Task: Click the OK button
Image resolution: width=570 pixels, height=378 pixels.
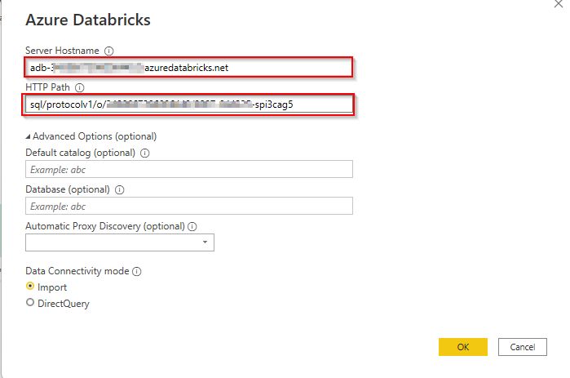Action: [462, 347]
